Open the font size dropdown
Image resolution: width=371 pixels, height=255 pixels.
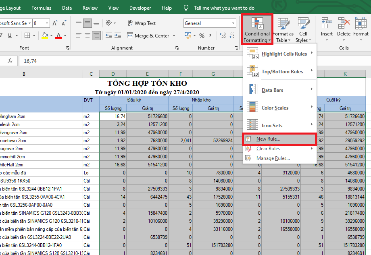pyautogui.click(x=47, y=23)
